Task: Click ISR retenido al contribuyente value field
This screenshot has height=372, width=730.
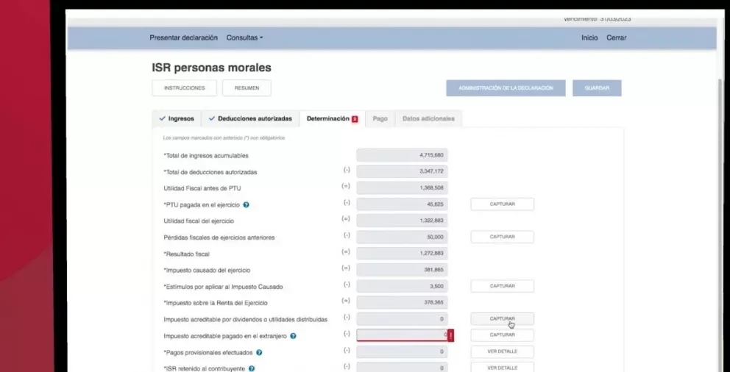Action: coord(402,368)
